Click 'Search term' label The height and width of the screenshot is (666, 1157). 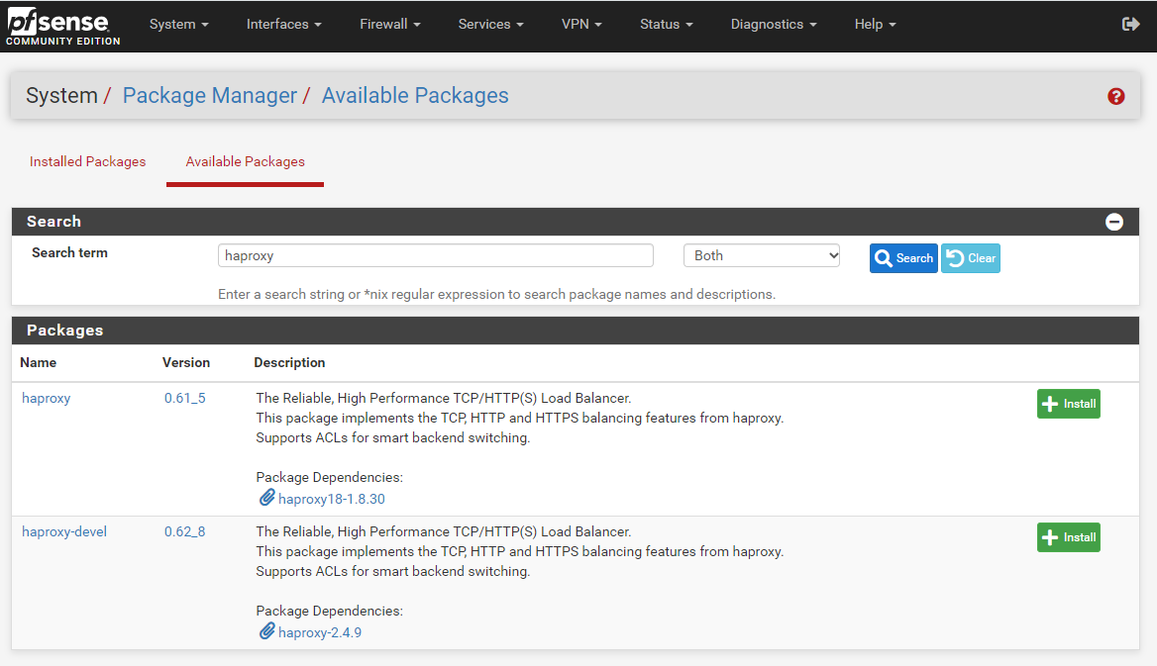69,253
